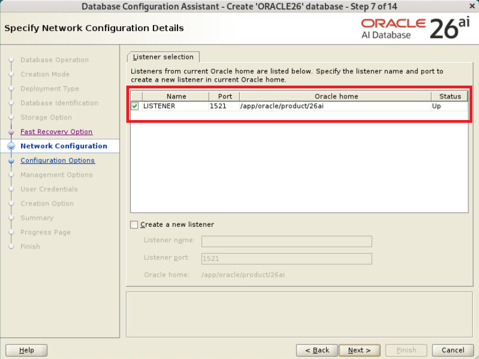This screenshot has height=359, width=479.
Task: Sort by the Name column header
Action: click(x=176, y=97)
